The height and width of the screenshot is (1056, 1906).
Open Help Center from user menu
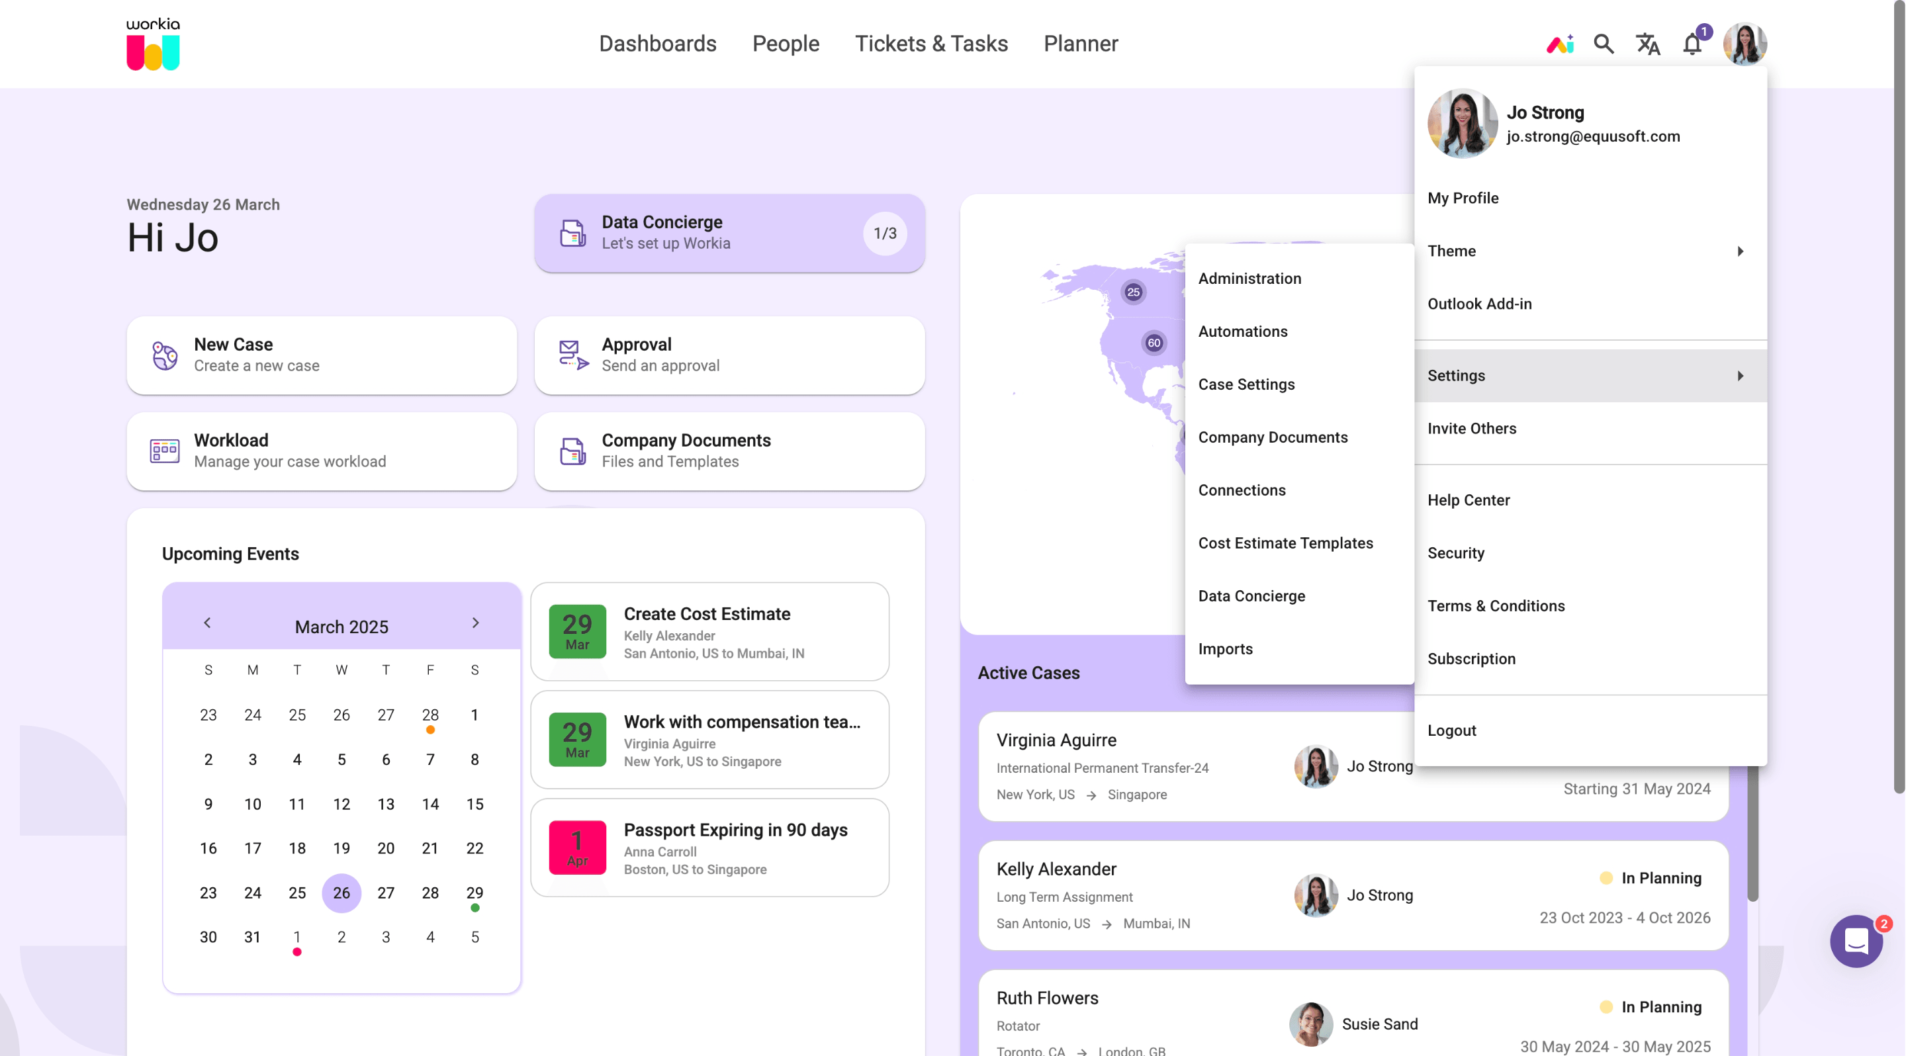(1590, 501)
